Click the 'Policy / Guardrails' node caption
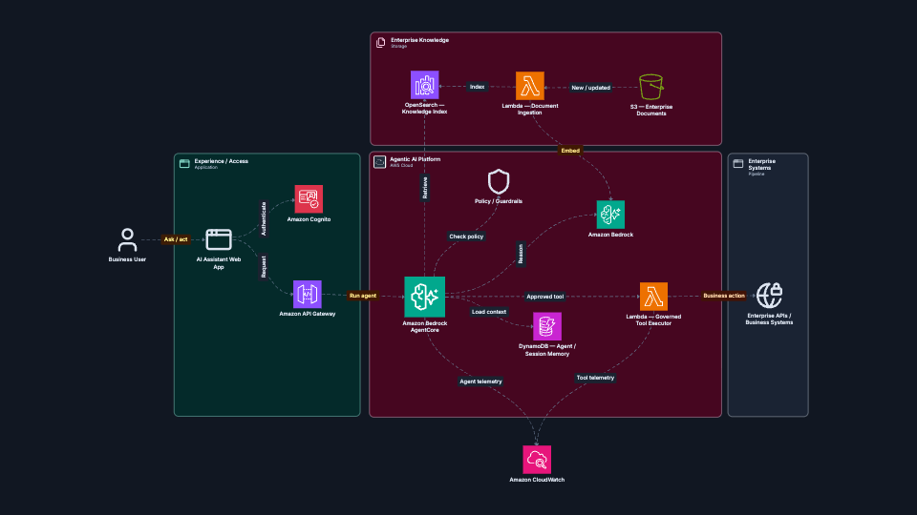Screen dimensions: 917x515 tap(499, 201)
